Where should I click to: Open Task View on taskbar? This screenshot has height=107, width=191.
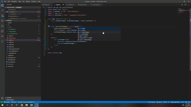17,105
